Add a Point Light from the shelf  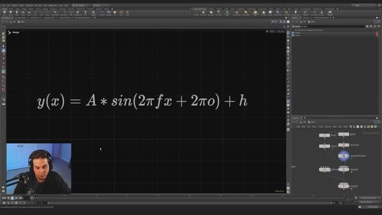pos(203,13)
